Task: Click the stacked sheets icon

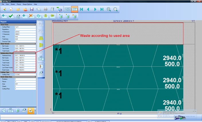Action: [x=39, y=9]
